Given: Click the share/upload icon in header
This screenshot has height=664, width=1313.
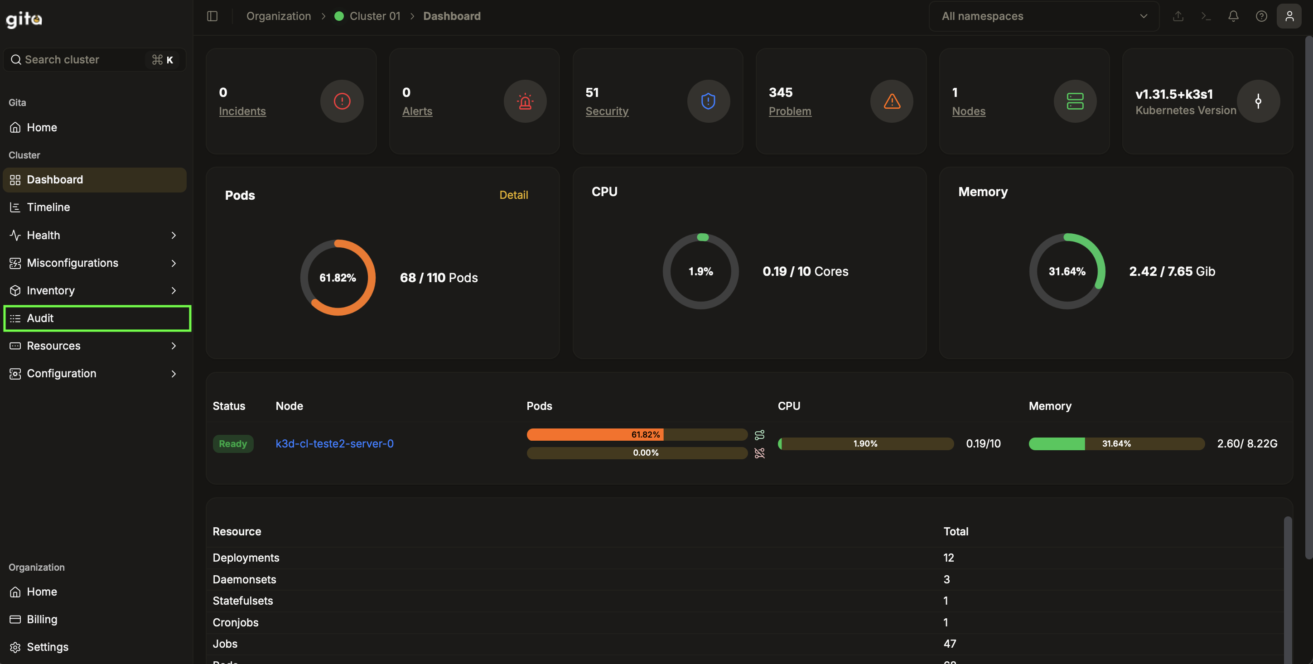Looking at the screenshot, I should [1178, 16].
